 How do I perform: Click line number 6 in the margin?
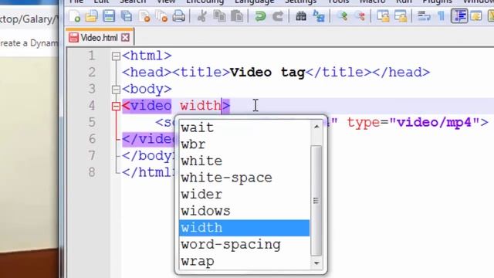(92, 139)
